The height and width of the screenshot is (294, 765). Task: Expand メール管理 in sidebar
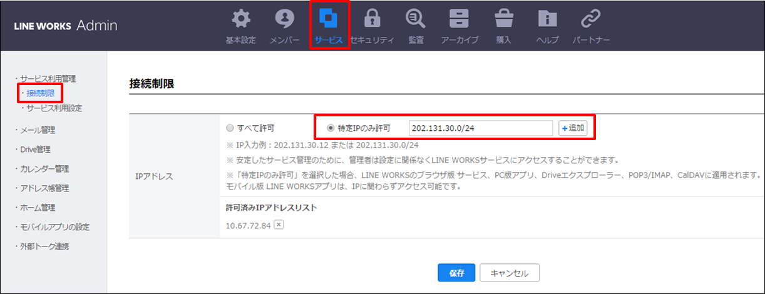coord(37,131)
